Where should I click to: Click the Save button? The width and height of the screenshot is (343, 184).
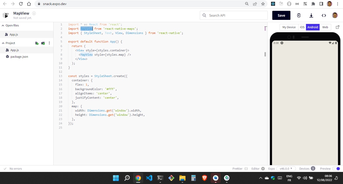[x=281, y=15]
